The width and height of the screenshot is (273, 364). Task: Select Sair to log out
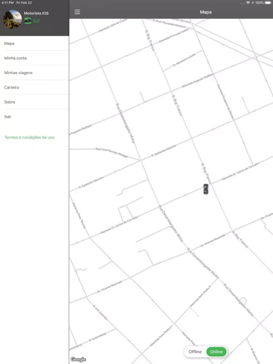(x=34, y=116)
